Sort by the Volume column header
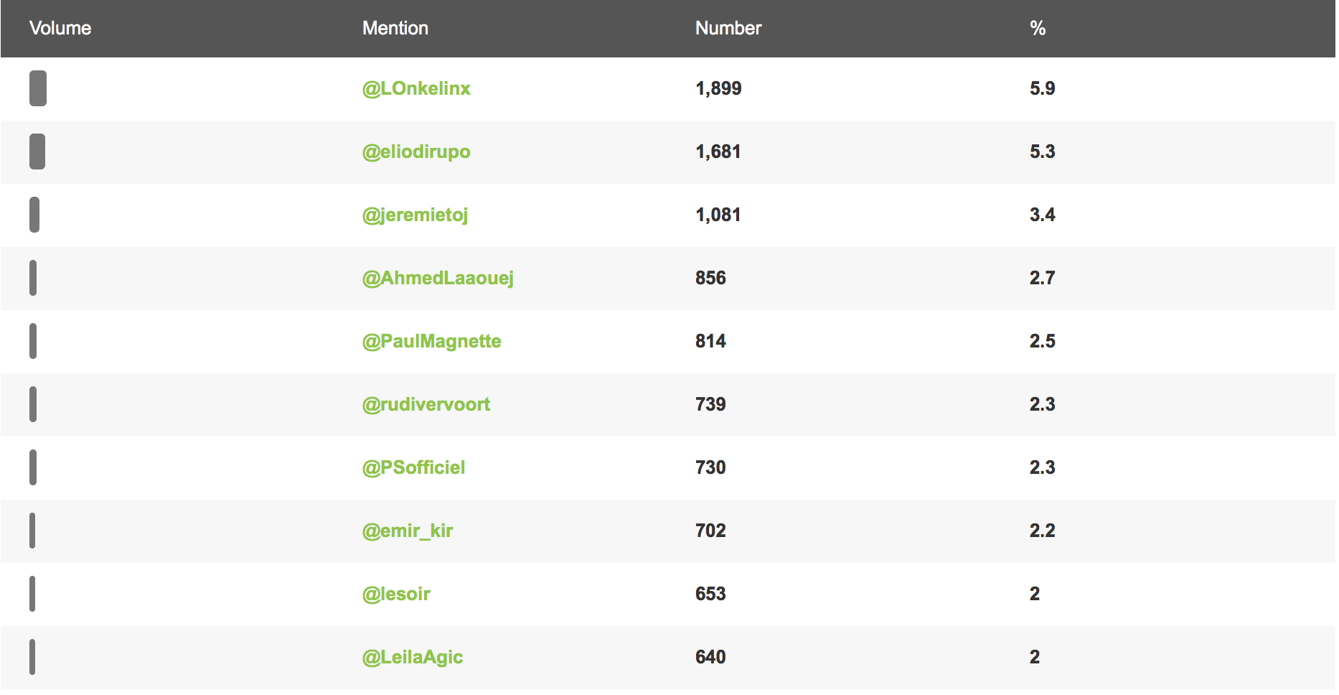The width and height of the screenshot is (1339, 695). 60,28
